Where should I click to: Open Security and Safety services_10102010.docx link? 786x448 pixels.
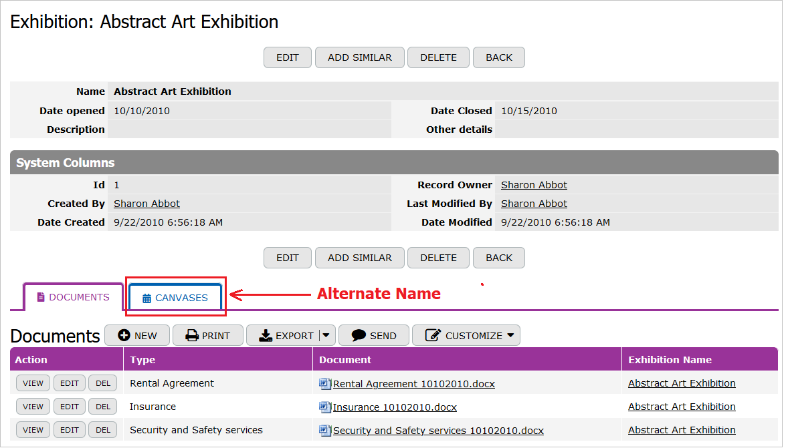point(439,431)
